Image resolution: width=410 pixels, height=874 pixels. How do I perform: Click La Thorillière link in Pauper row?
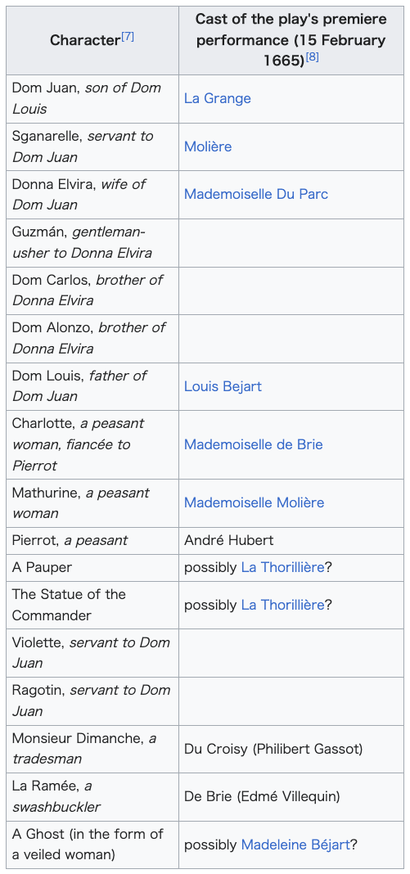coord(282,568)
